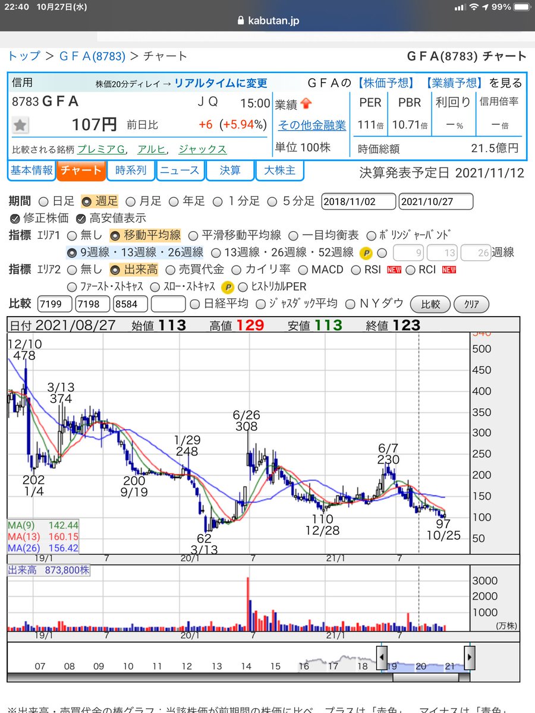The height and width of the screenshot is (713, 535).
Task: Check the ジャスダック平均 checkbox
Action: point(260,304)
